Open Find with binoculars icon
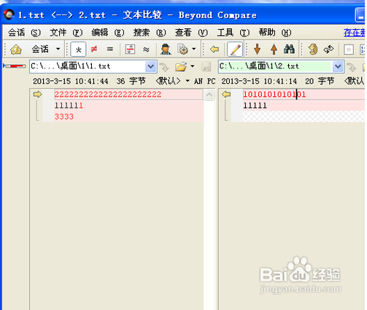 coord(289,49)
